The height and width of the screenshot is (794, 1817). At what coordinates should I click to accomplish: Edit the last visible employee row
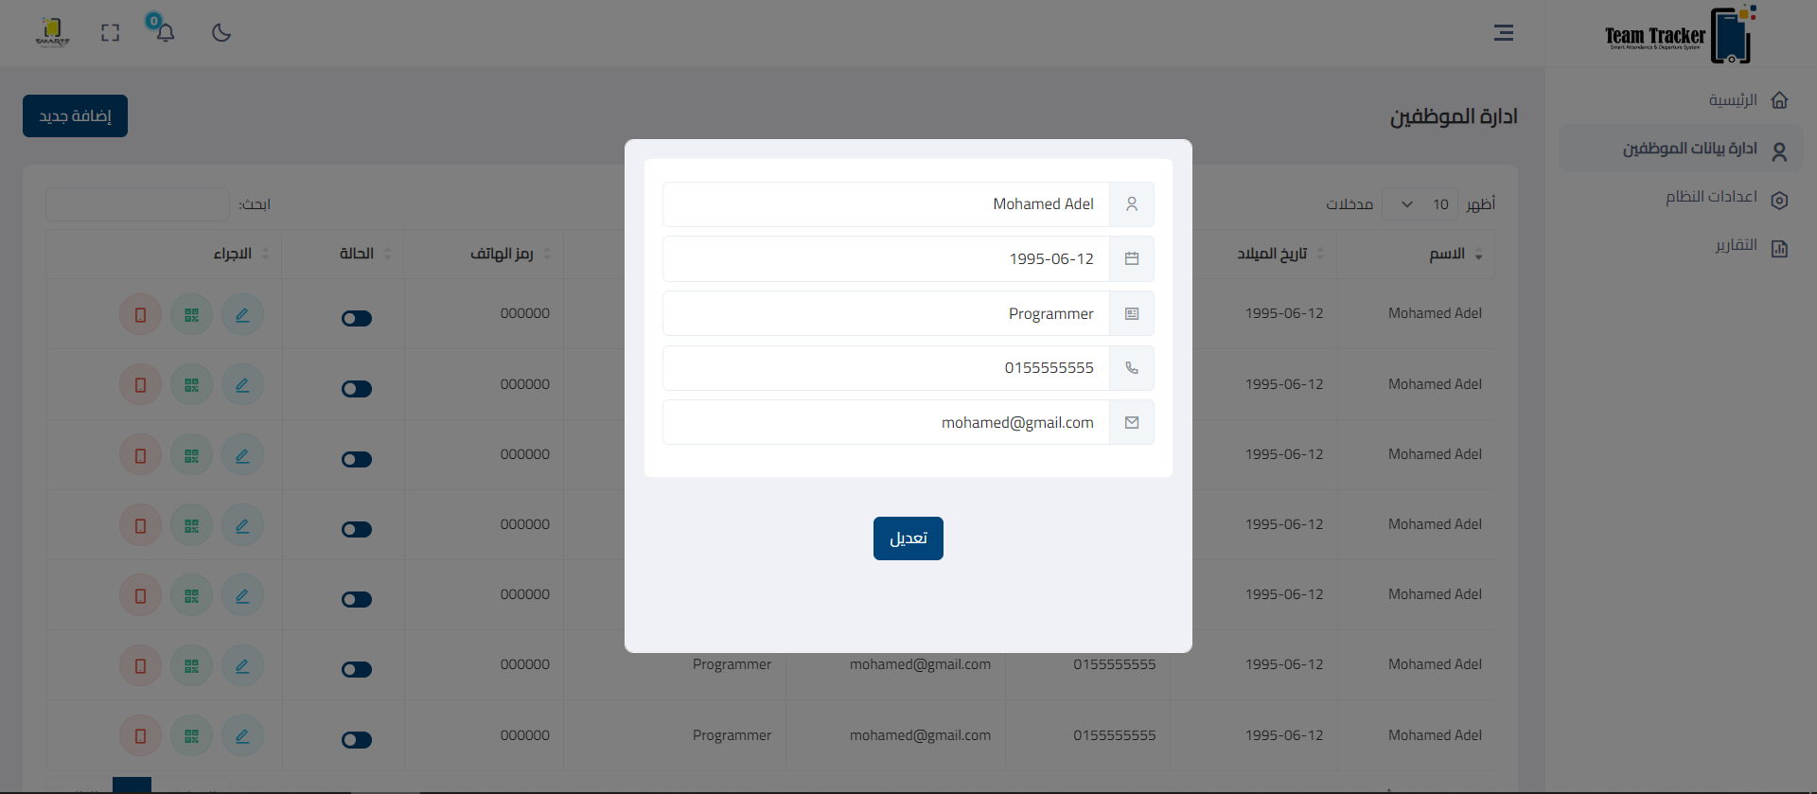(x=242, y=736)
